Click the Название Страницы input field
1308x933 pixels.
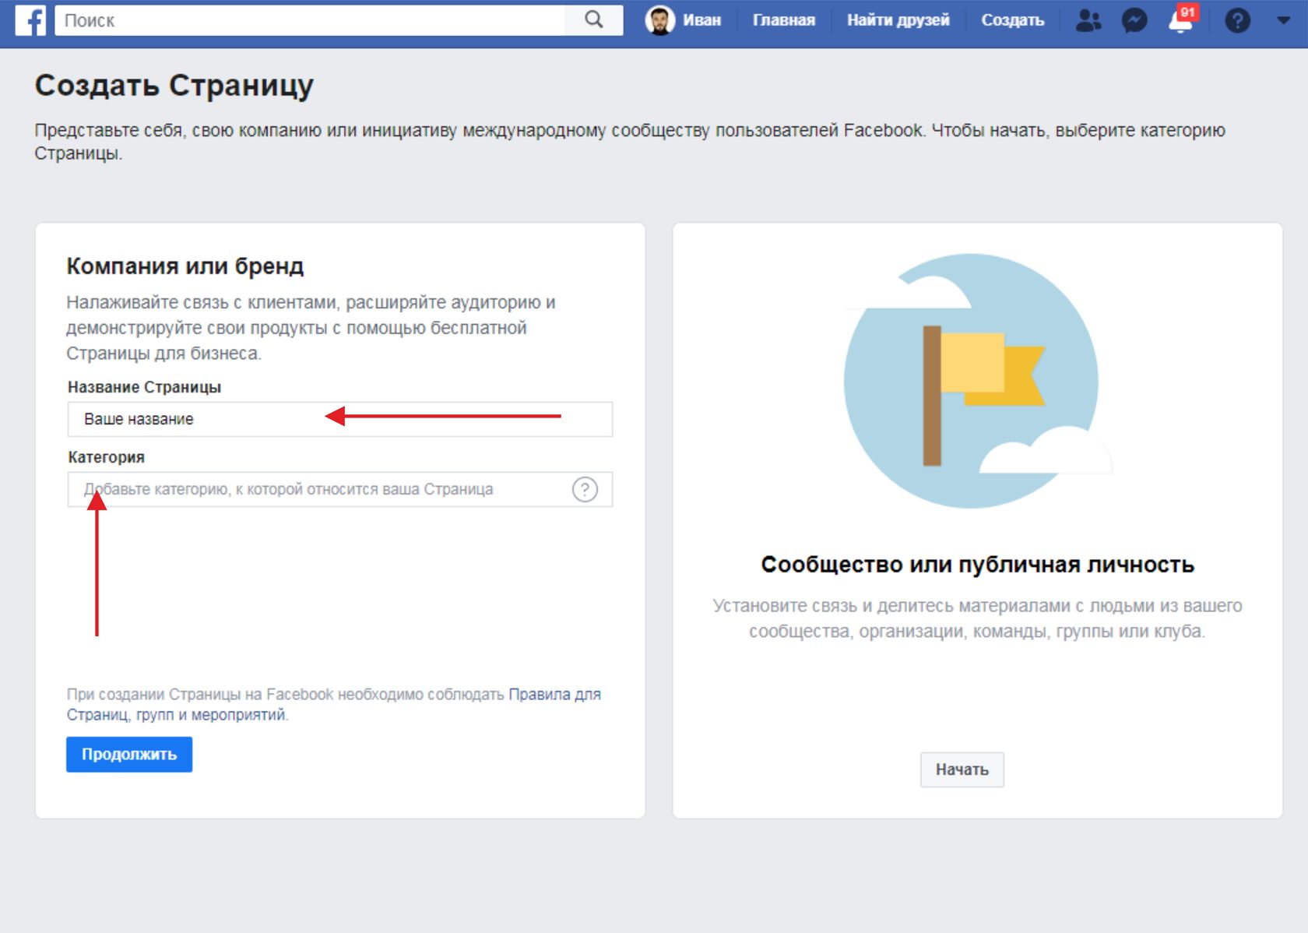tap(340, 419)
